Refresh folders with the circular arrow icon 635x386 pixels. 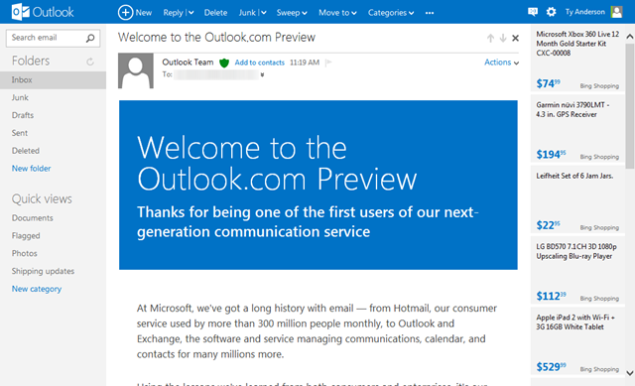[x=90, y=62]
